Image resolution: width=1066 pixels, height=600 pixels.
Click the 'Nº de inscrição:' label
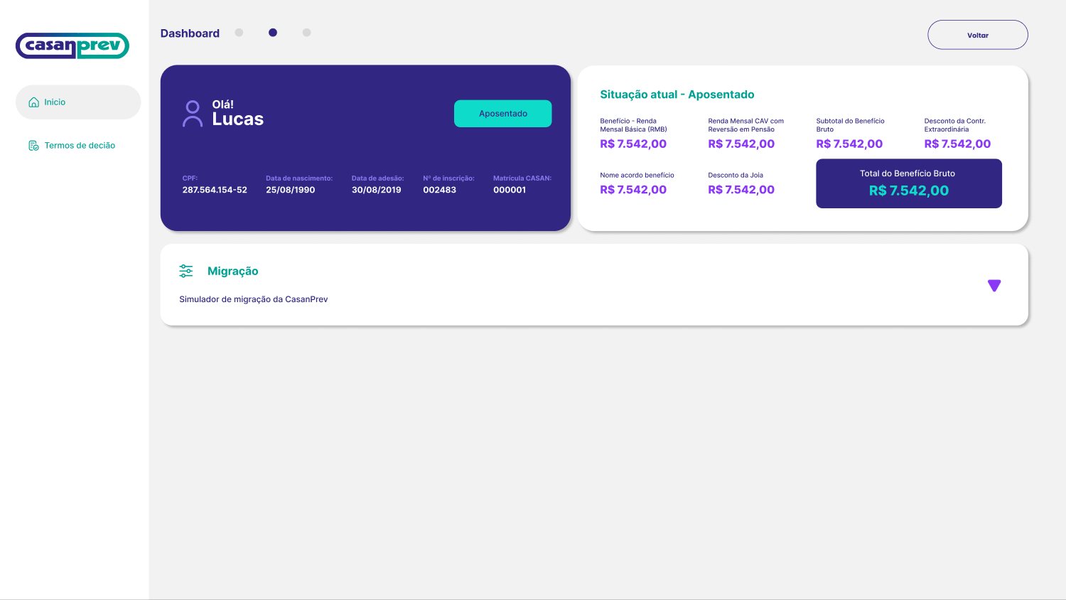click(448, 178)
